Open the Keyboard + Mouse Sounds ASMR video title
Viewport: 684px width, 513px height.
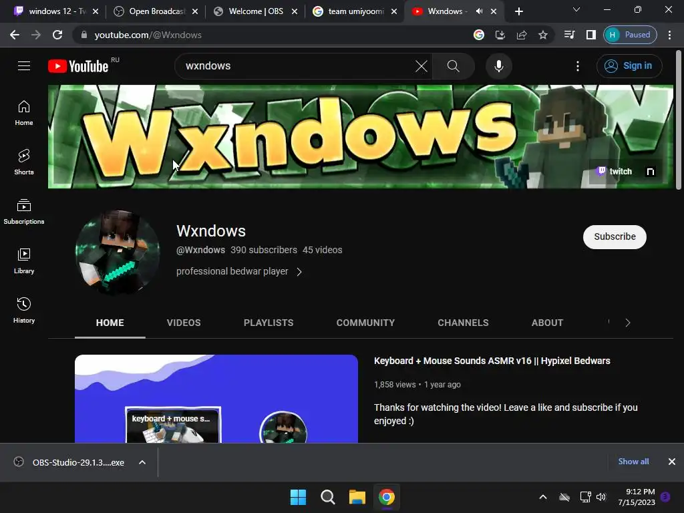coord(492,361)
